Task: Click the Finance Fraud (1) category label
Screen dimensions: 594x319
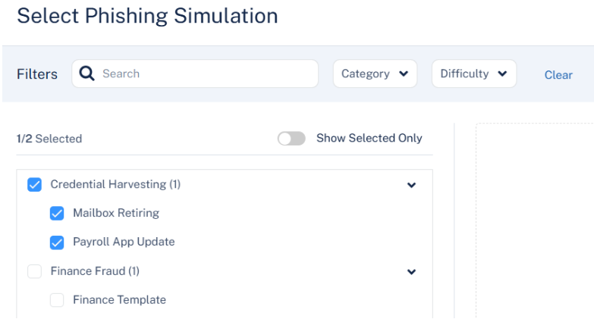Action: coord(95,271)
